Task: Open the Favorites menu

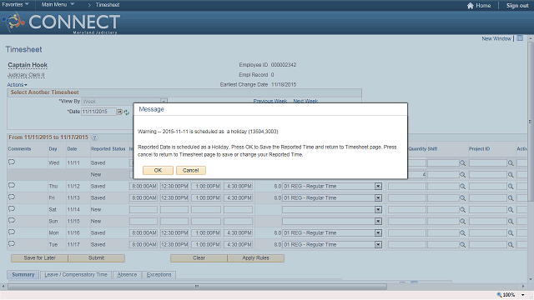Action: click(x=15, y=5)
